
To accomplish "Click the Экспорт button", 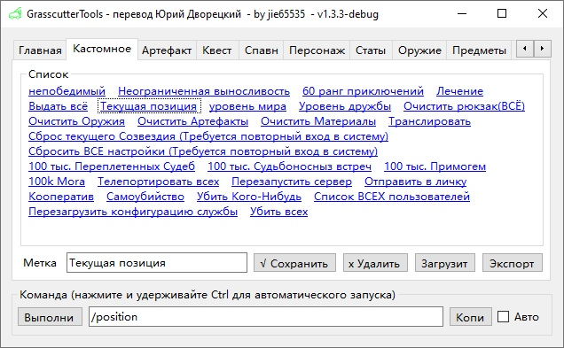I will [513, 263].
